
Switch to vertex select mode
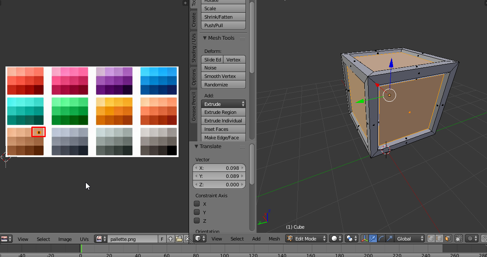click(431, 238)
